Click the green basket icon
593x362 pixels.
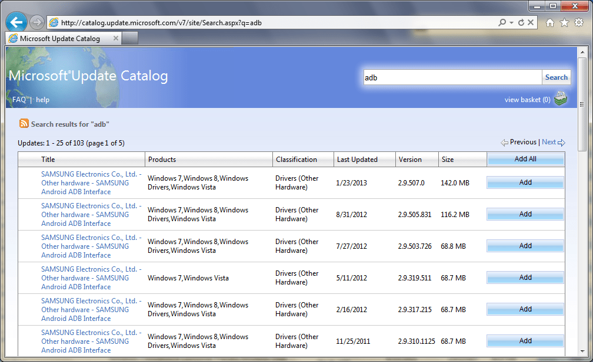(561, 99)
